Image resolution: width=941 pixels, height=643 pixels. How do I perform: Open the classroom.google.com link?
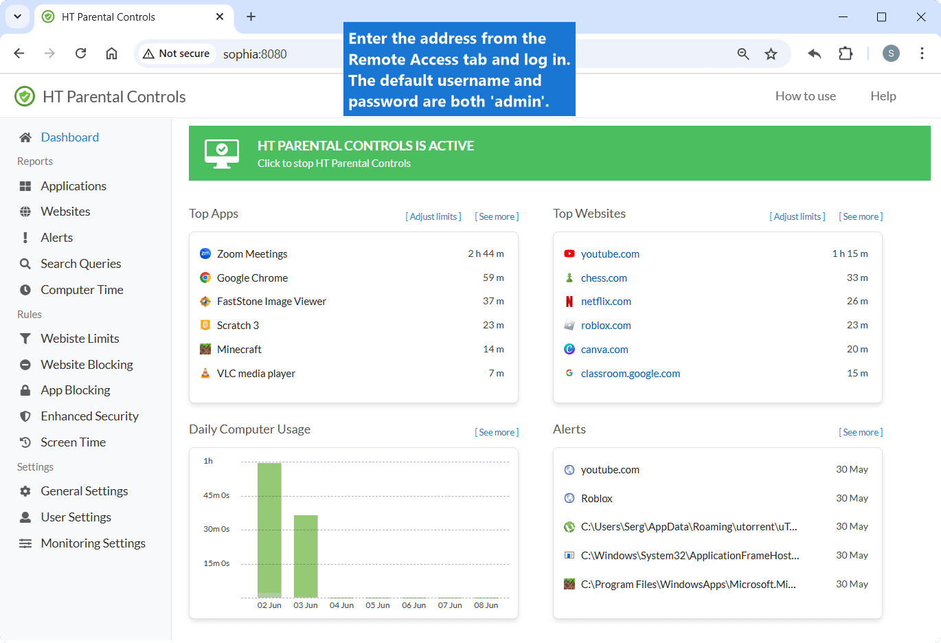(x=631, y=374)
